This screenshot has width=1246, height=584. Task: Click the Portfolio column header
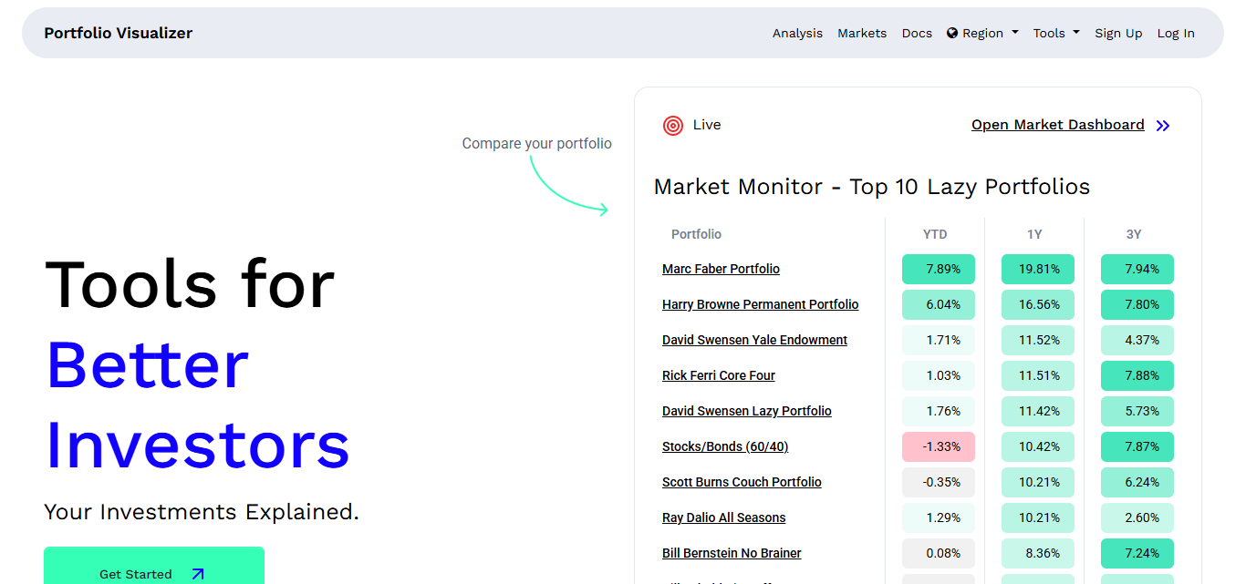coord(696,234)
